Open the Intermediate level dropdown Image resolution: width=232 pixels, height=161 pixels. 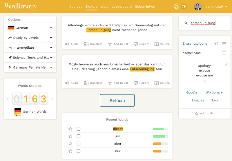click(30, 47)
